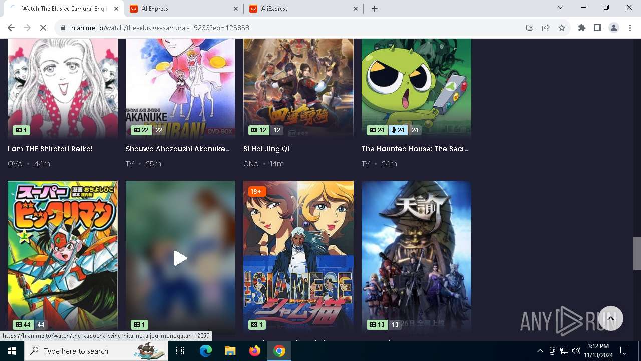Open File Explorer from taskbar
The height and width of the screenshot is (361, 641).
click(x=230, y=351)
